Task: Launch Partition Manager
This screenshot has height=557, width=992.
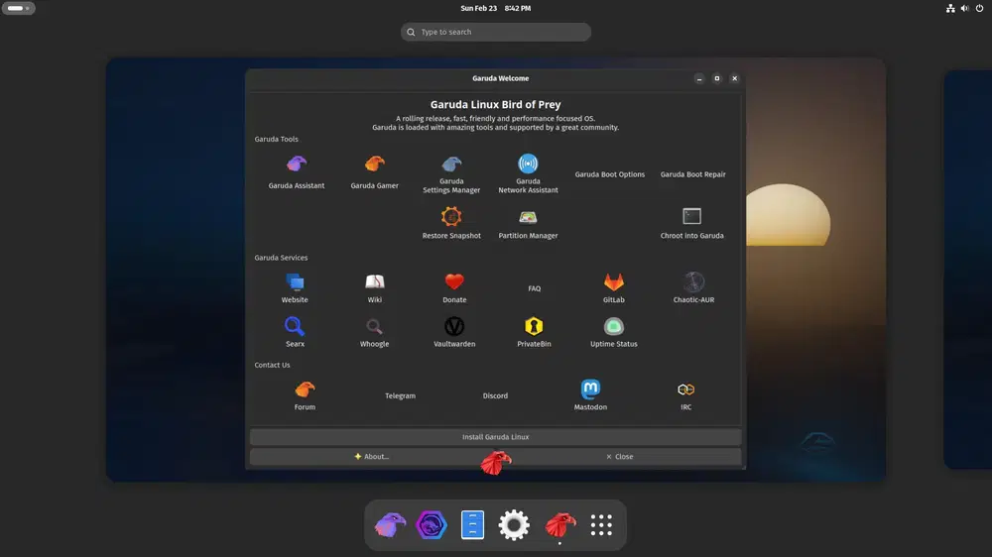Action: [528, 223]
